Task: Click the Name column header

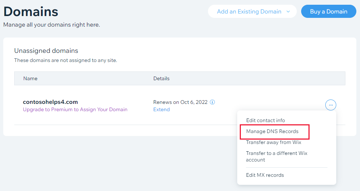Action: point(30,78)
